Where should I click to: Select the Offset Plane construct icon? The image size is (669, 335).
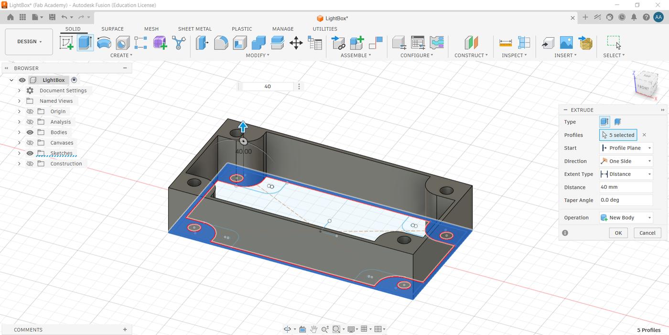[x=471, y=43]
